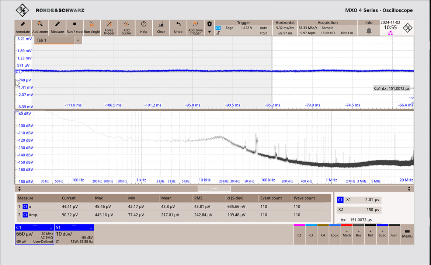
Task: Open the settings gear icon
Action: click(209, 24)
